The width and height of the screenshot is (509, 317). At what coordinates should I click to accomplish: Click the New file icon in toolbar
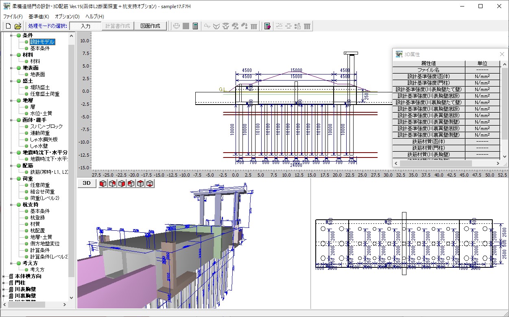pos(8,26)
